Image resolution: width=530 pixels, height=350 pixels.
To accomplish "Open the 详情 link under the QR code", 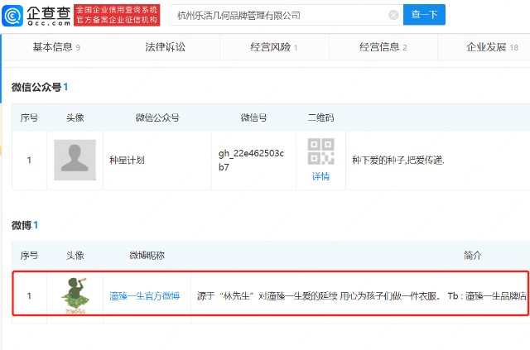I will coord(320,176).
